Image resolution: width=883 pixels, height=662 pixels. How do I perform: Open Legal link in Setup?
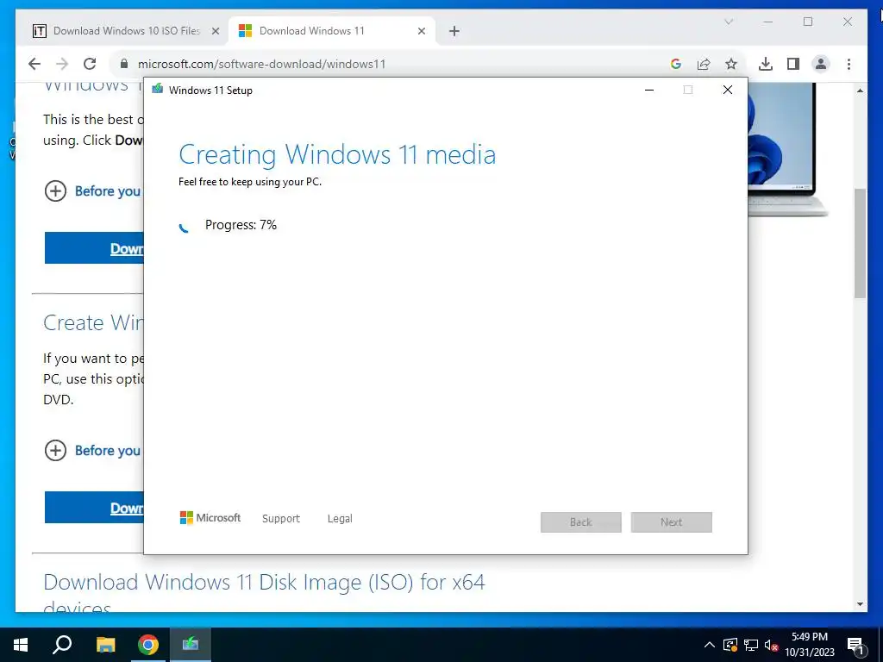click(x=340, y=518)
